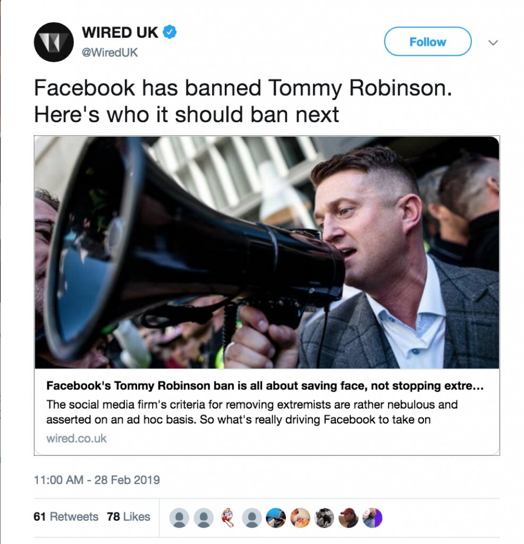Open the megaphone article preview image
This screenshot has width=524, height=544.
click(267, 252)
